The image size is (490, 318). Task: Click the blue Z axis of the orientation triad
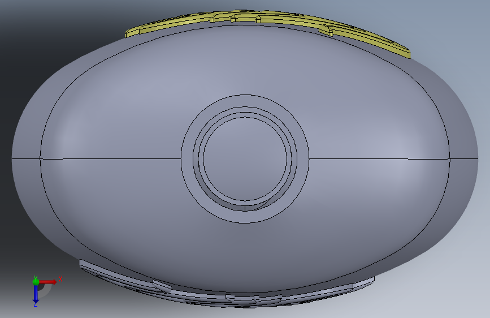36,294
